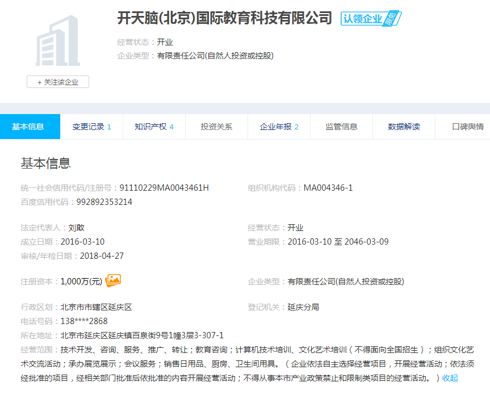Switch to the 基本信息 tab
490x395 pixels.
28,127
